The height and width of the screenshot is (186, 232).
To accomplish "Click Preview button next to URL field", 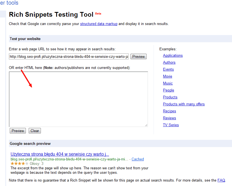I will tap(139, 56).
